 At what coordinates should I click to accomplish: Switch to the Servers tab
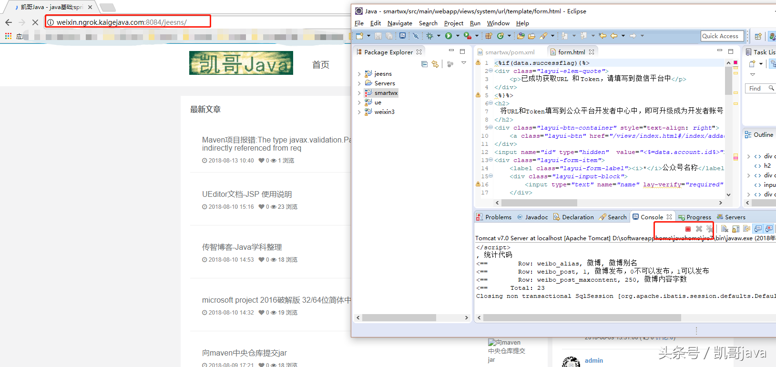click(x=731, y=217)
